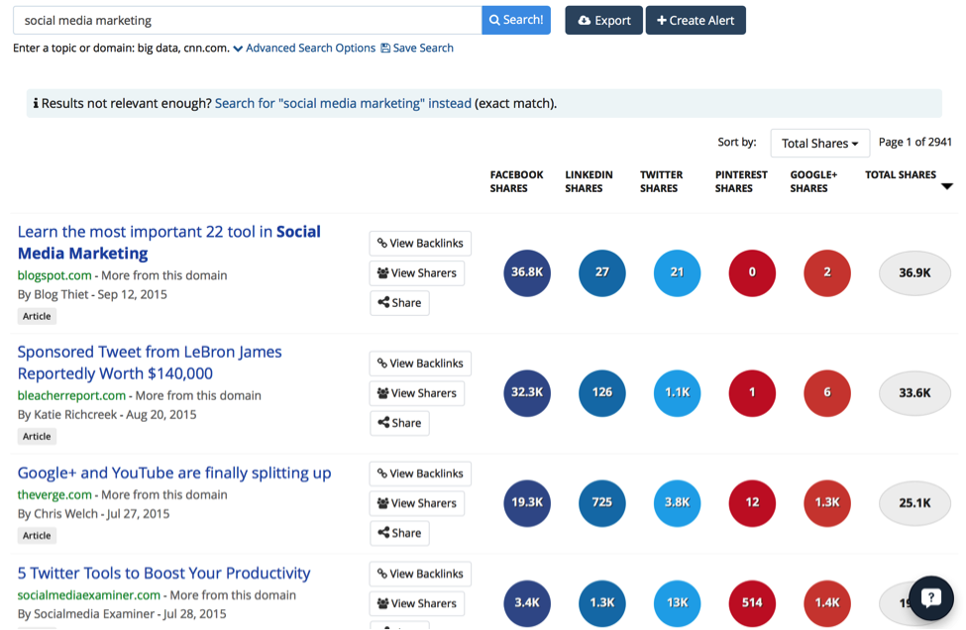The image size is (966, 630).
Task: Click the Export button
Action: click(603, 21)
